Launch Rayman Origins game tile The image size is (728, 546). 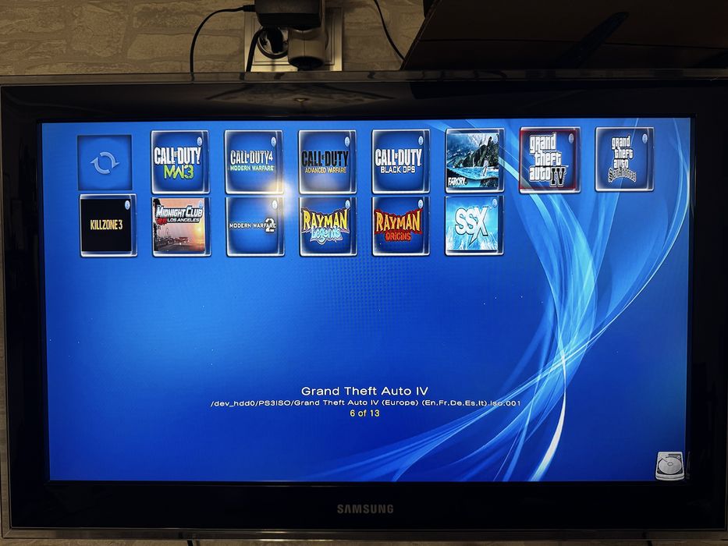point(401,226)
